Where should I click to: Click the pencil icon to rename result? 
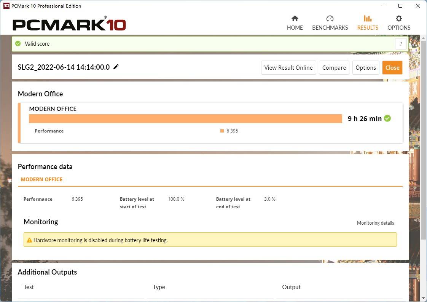click(x=116, y=67)
